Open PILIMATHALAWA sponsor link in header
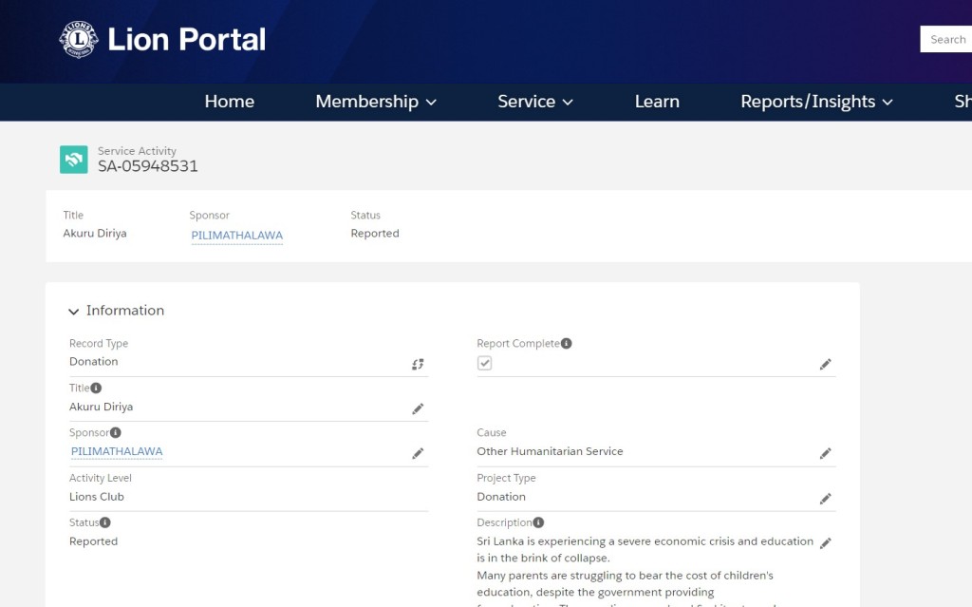Viewport: 972px width, 607px height. coord(236,236)
